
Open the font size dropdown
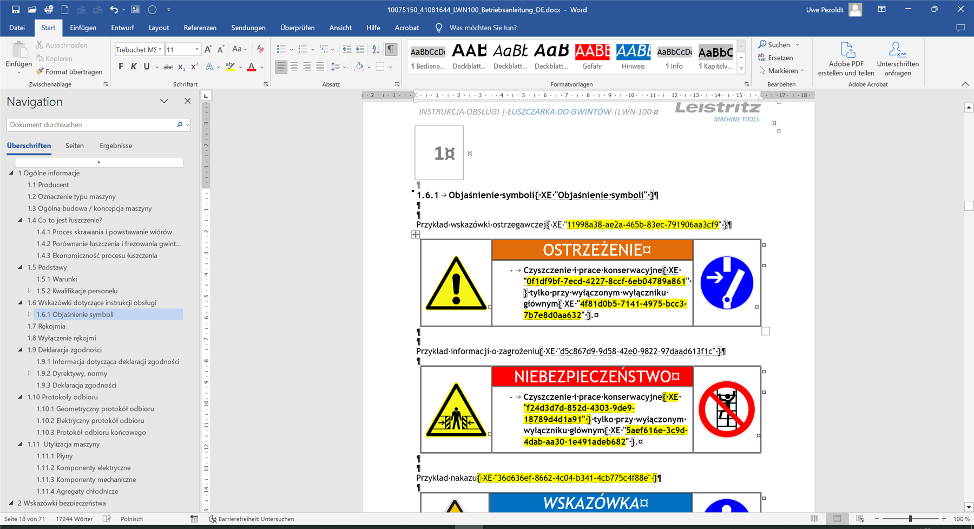coord(197,49)
